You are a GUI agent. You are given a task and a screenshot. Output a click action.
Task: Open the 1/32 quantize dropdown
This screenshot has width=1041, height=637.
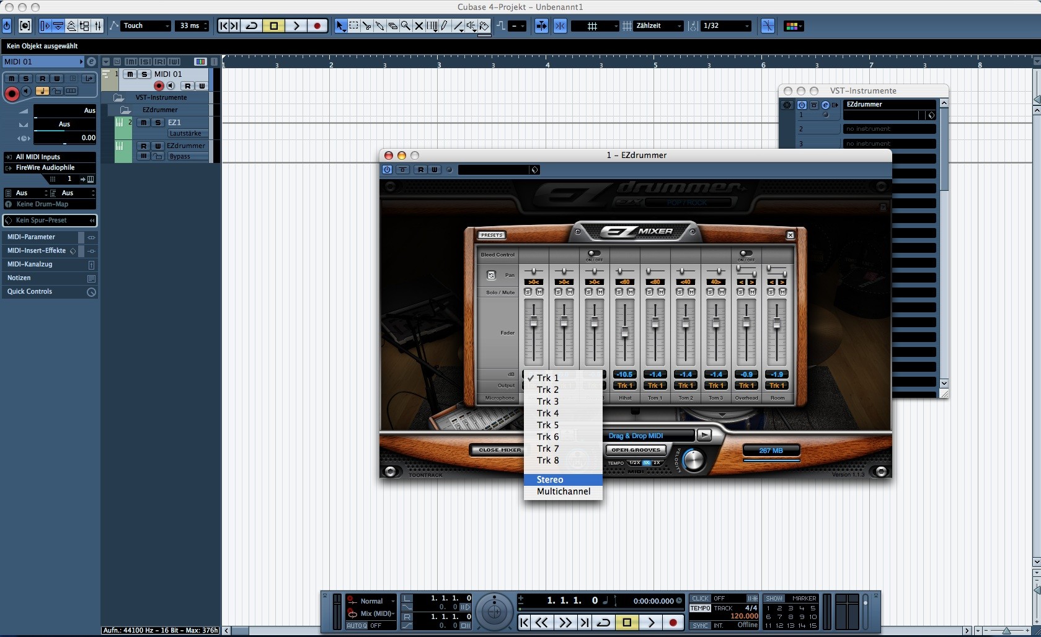[725, 26]
